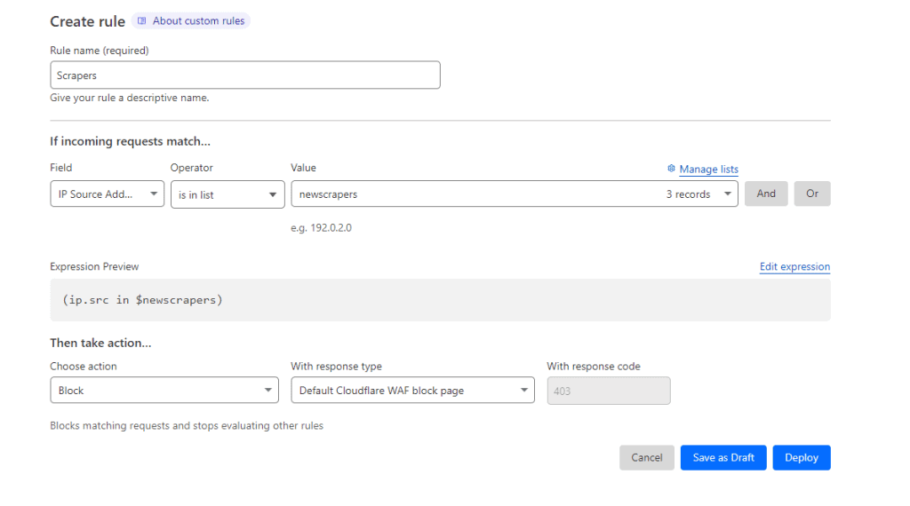
Task: Click the 3 records count in Value field
Action: [x=688, y=194]
